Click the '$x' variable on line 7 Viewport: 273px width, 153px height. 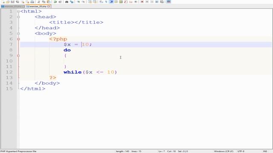click(67, 45)
